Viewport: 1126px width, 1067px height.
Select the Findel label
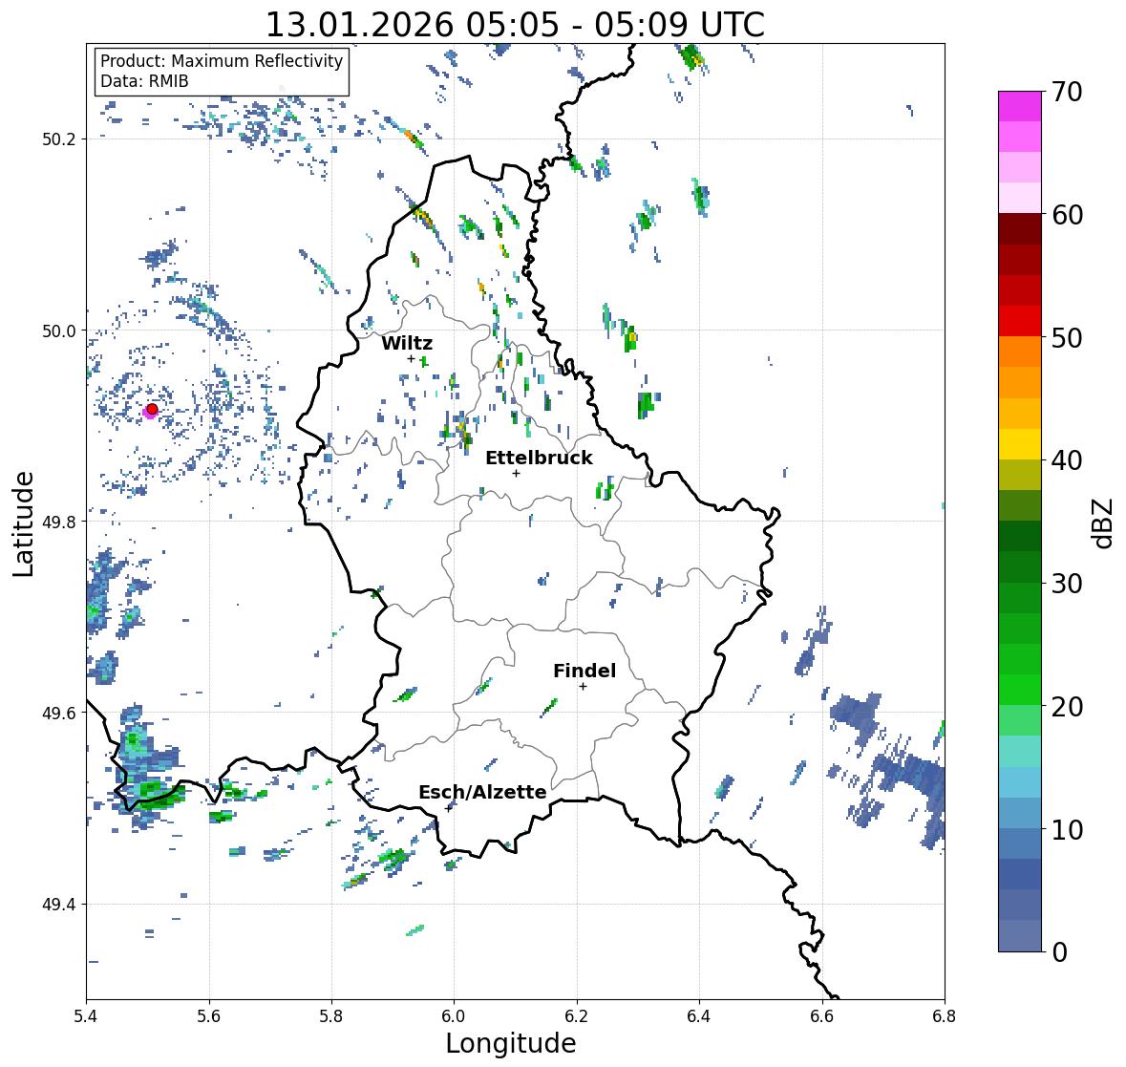(x=584, y=671)
